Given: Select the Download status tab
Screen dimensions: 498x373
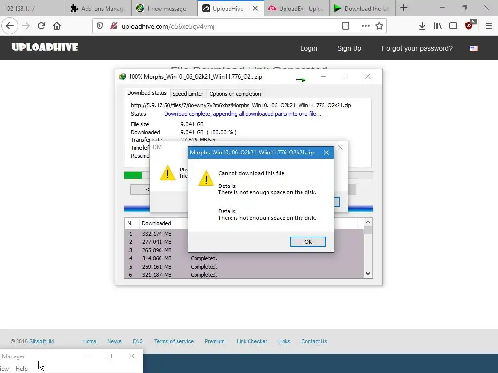Looking at the screenshot, I should coord(147,93).
